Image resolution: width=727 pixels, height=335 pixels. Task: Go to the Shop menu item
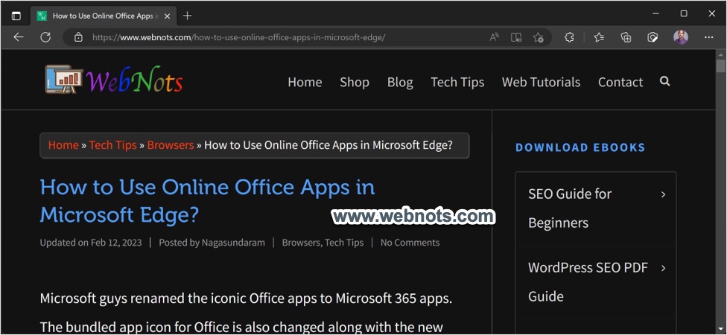click(x=355, y=82)
